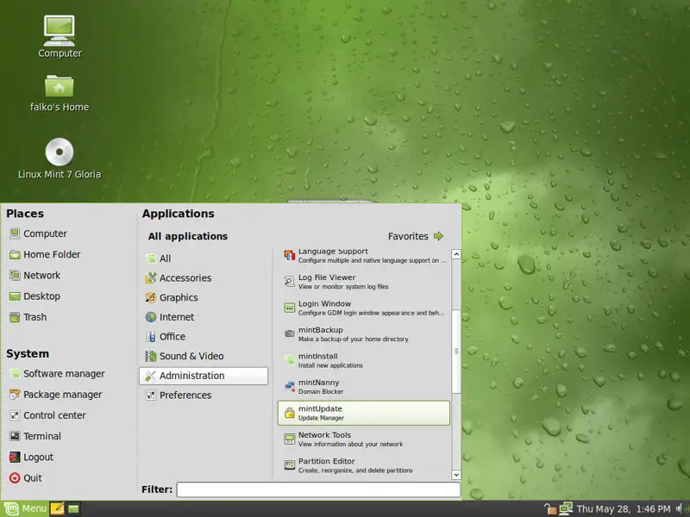Click the date and time clock in panel
Screen dimensions: 690x517
coord(624,508)
